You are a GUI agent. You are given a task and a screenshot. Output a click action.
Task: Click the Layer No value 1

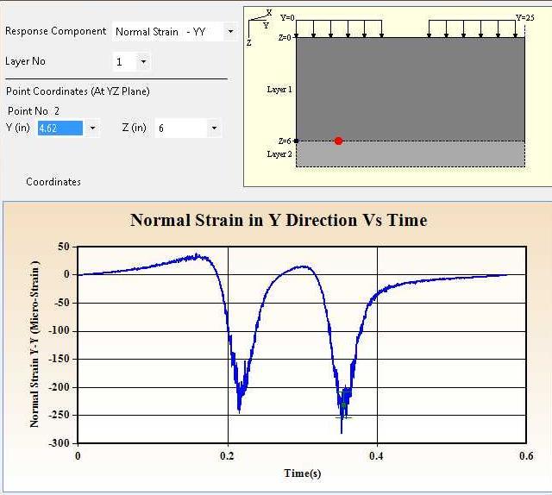click(x=119, y=62)
